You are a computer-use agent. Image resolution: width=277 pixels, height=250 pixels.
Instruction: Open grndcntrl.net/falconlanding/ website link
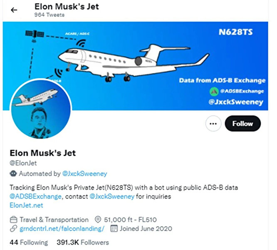click(x=62, y=229)
